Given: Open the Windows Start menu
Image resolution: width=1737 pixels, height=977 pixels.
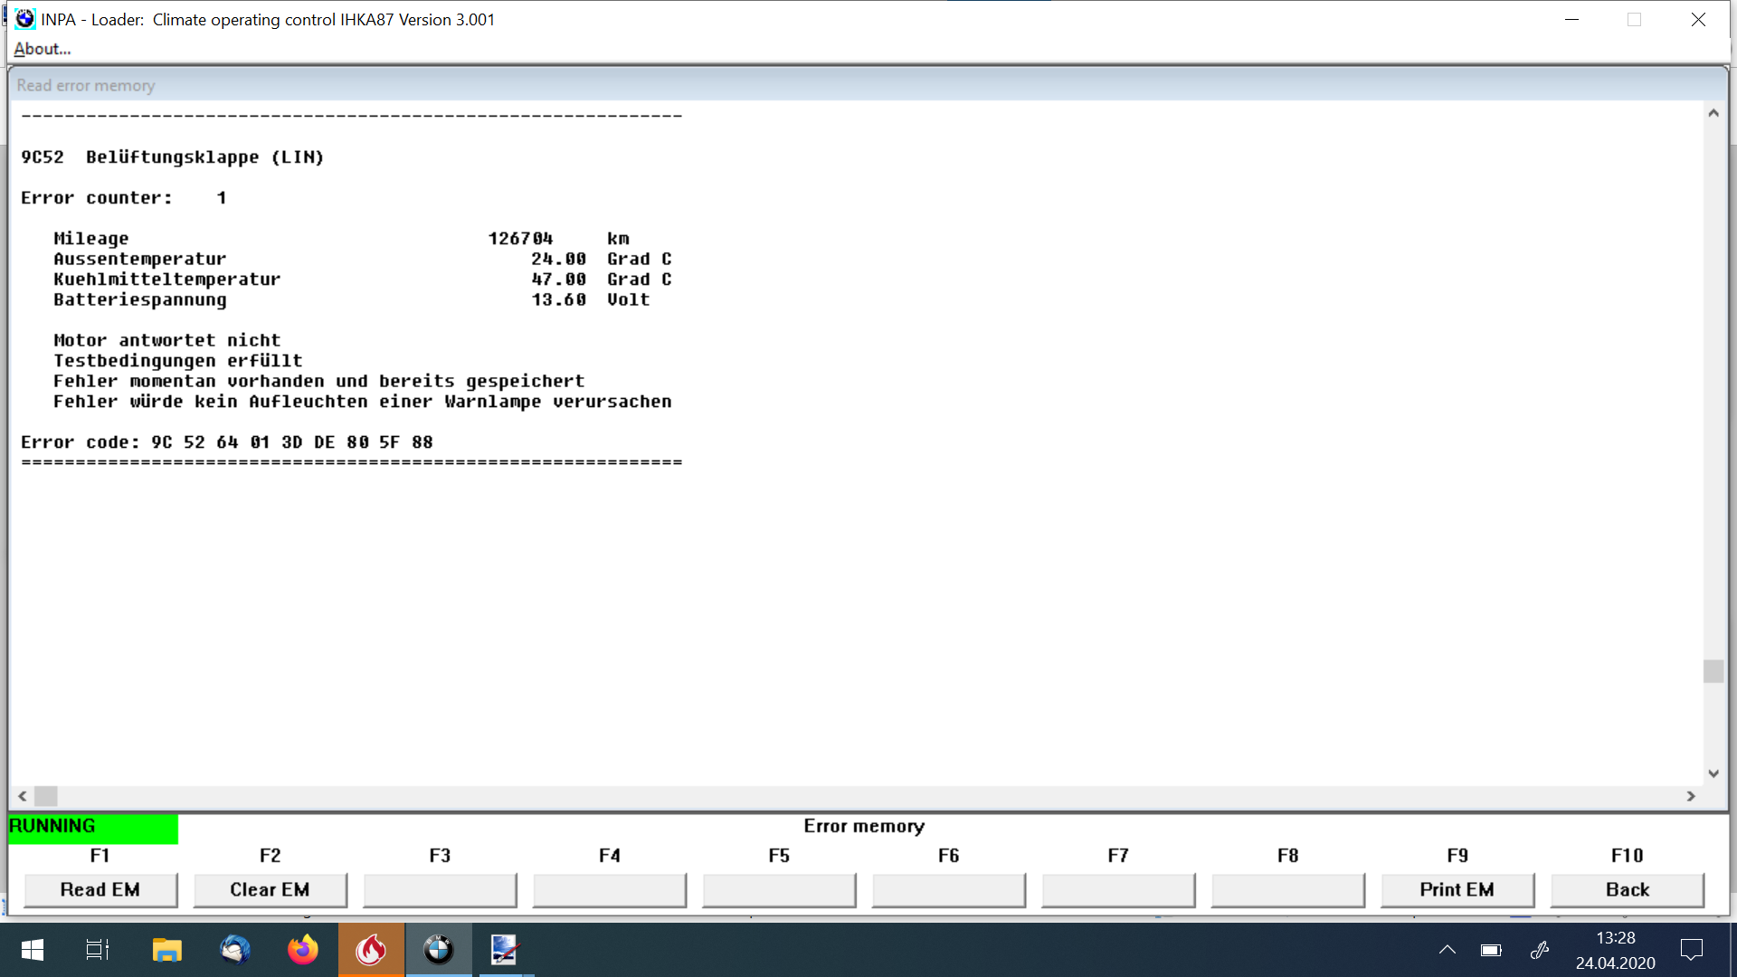Looking at the screenshot, I should click(x=33, y=950).
